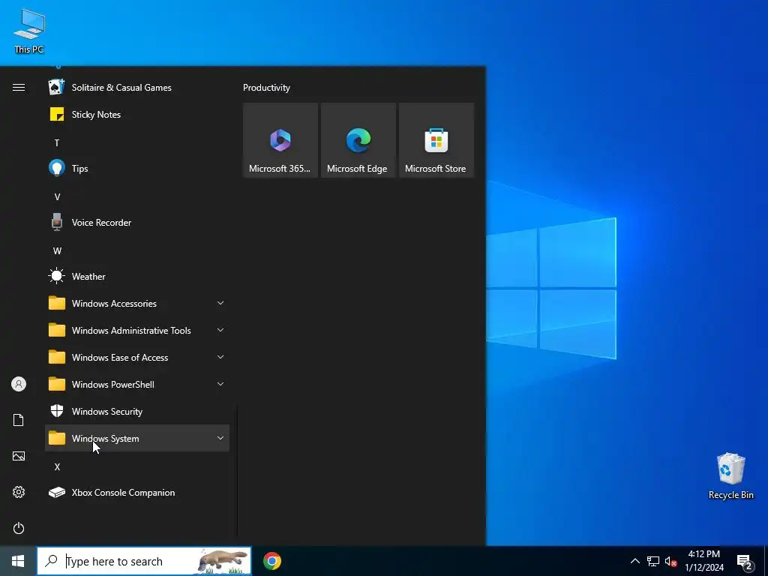Open Pictures from Start sidebar
Viewport: 768px width, 576px height.
pos(19,456)
